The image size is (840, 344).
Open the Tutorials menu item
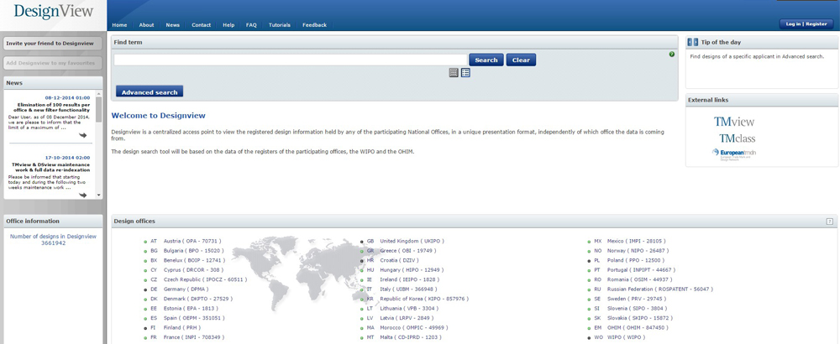(x=280, y=25)
